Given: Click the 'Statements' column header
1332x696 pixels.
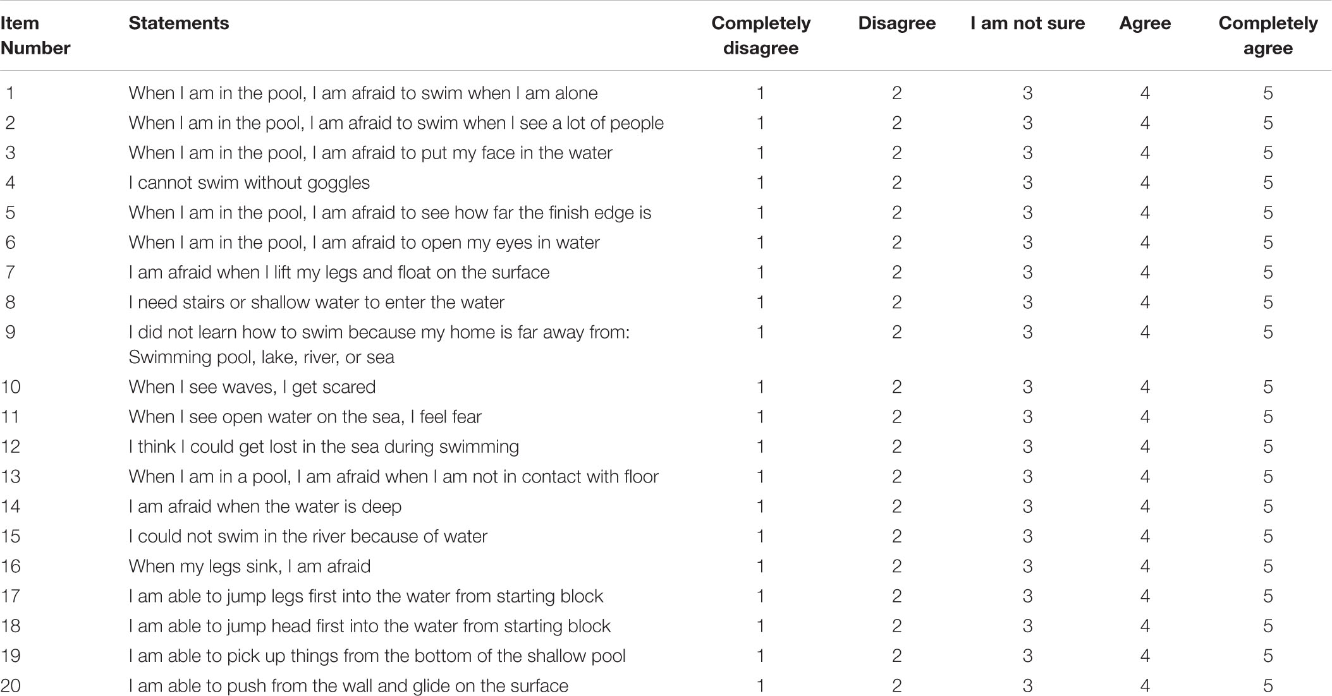Looking at the screenshot, I should click(179, 23).
